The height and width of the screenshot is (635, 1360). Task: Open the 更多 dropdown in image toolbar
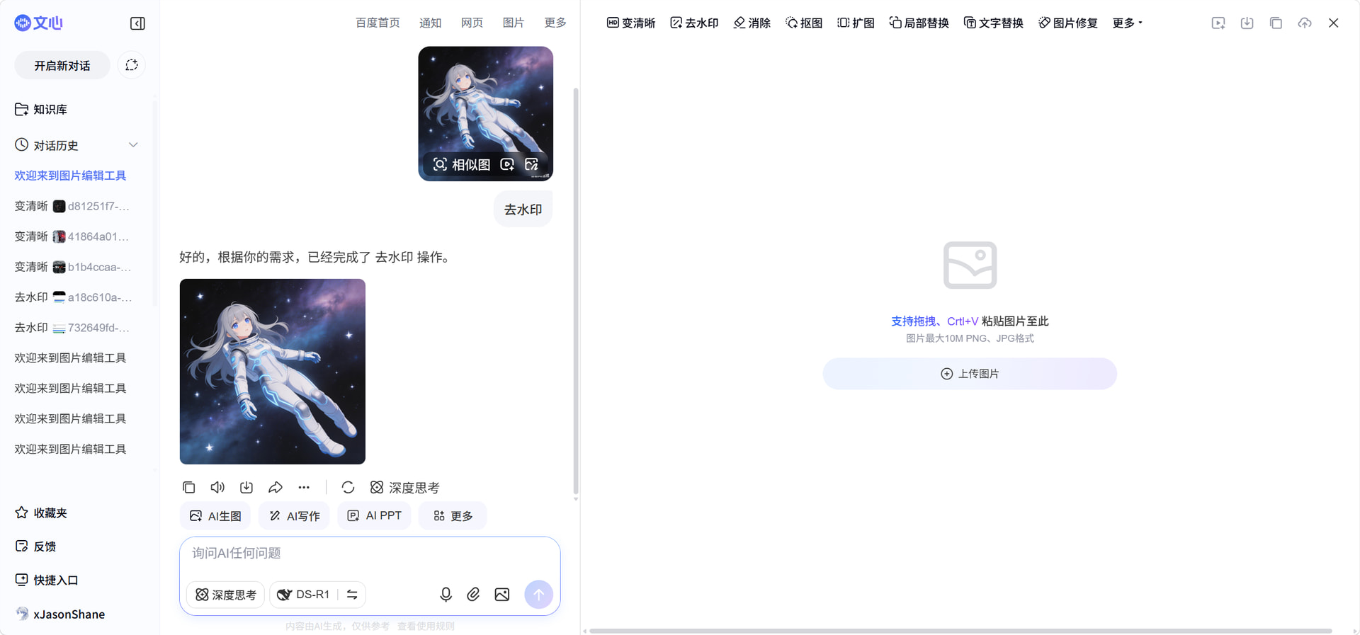[1127, 23]
